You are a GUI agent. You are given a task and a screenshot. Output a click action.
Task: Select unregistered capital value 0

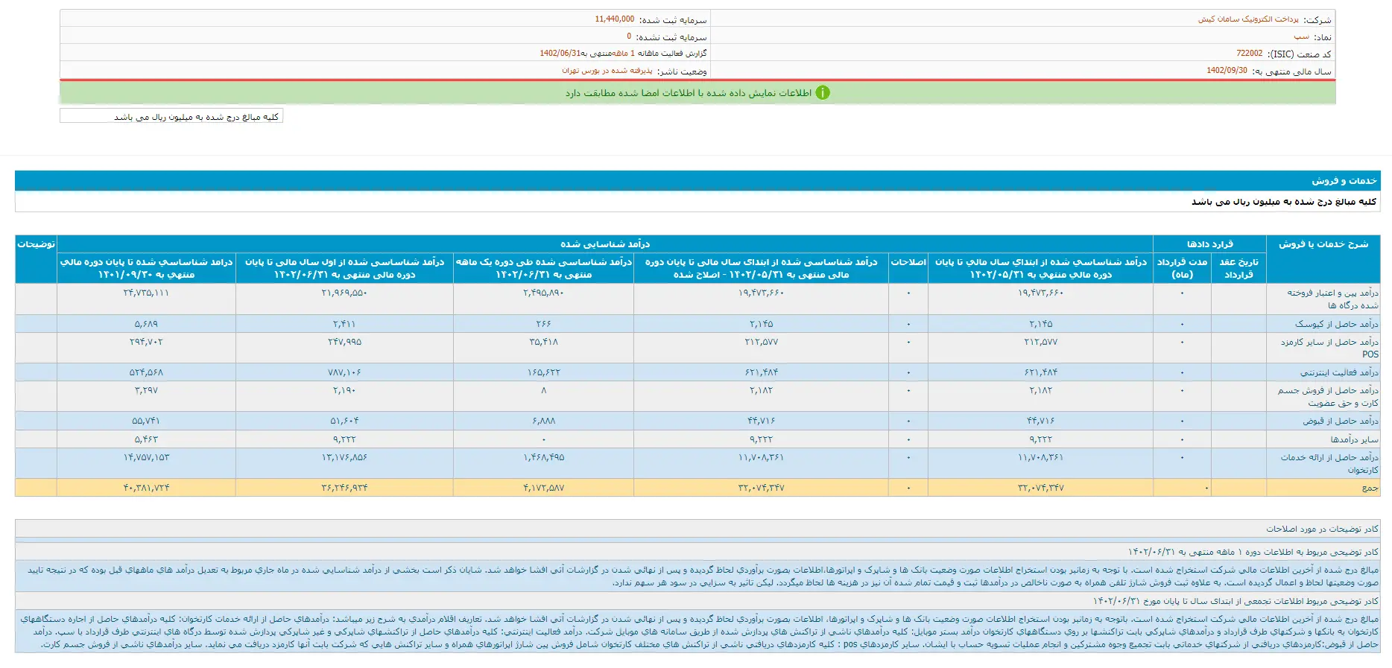tap(629, 36)
